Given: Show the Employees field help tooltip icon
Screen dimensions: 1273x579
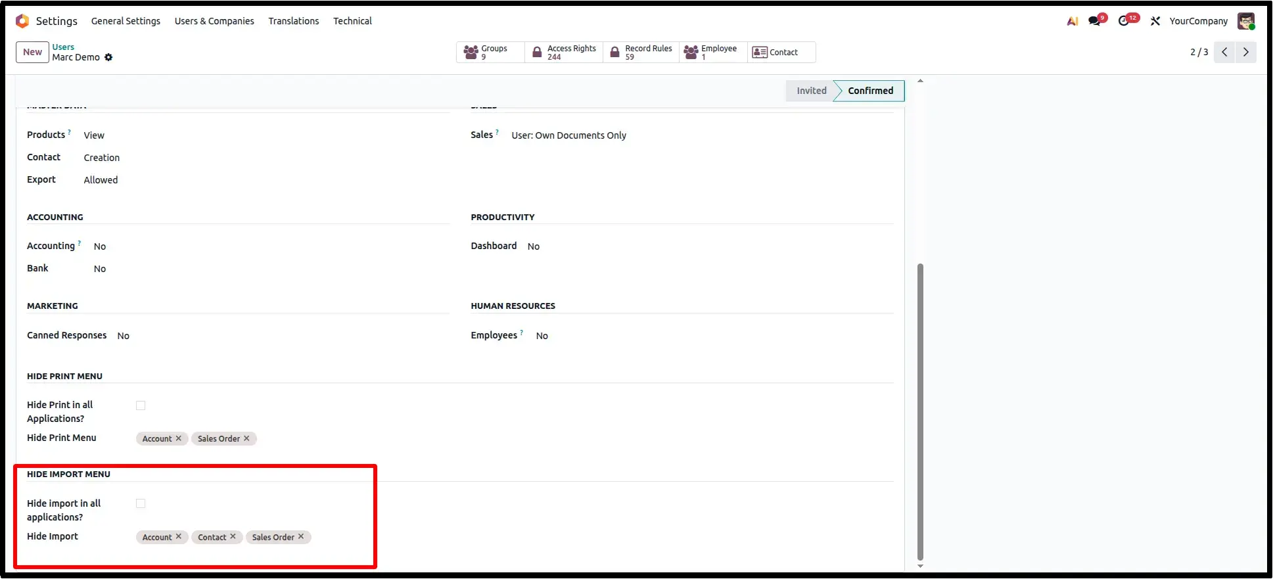Looking at the screenshot, I should (x=522, y=333).
